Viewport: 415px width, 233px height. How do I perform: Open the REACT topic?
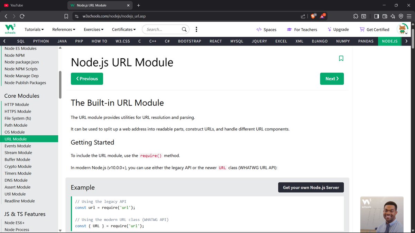pos(216,41)
